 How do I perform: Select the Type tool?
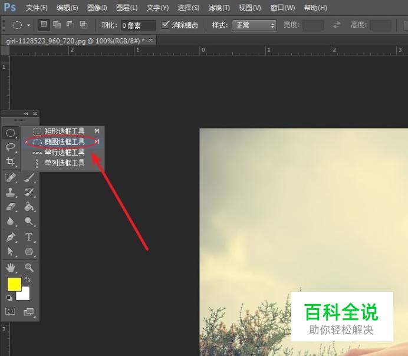29,237
